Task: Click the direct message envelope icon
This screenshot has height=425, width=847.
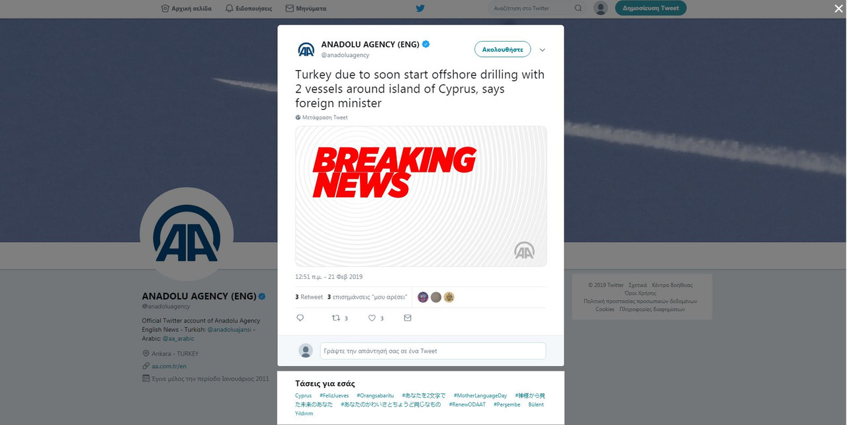Action: [408, 318]
